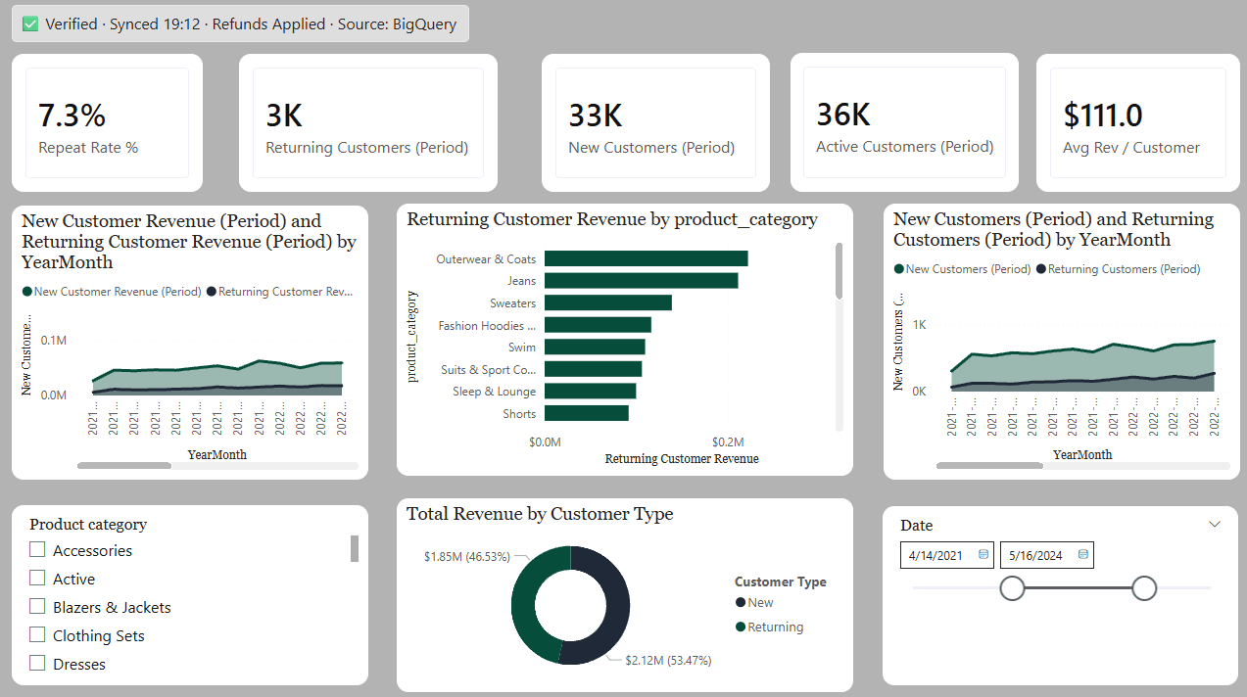Select the Jeans bar in revenue chart
The width and height of the screenshot is (1247, 697).
coord(641,281)
